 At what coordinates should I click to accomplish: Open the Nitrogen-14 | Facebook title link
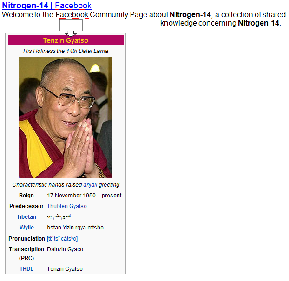pos(46,6)
